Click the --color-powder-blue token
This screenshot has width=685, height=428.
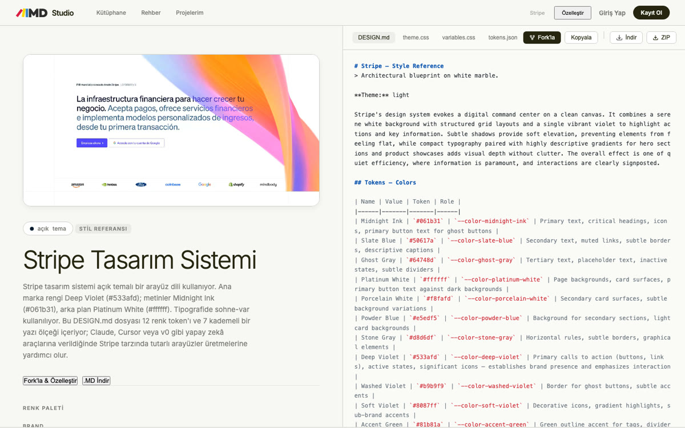tap(485, 318)
